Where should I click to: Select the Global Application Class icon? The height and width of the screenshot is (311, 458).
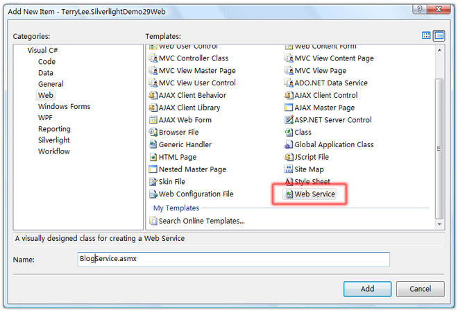coord(289,144)
